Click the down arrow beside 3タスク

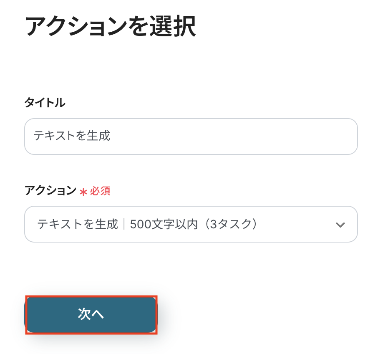pos(340,225)
